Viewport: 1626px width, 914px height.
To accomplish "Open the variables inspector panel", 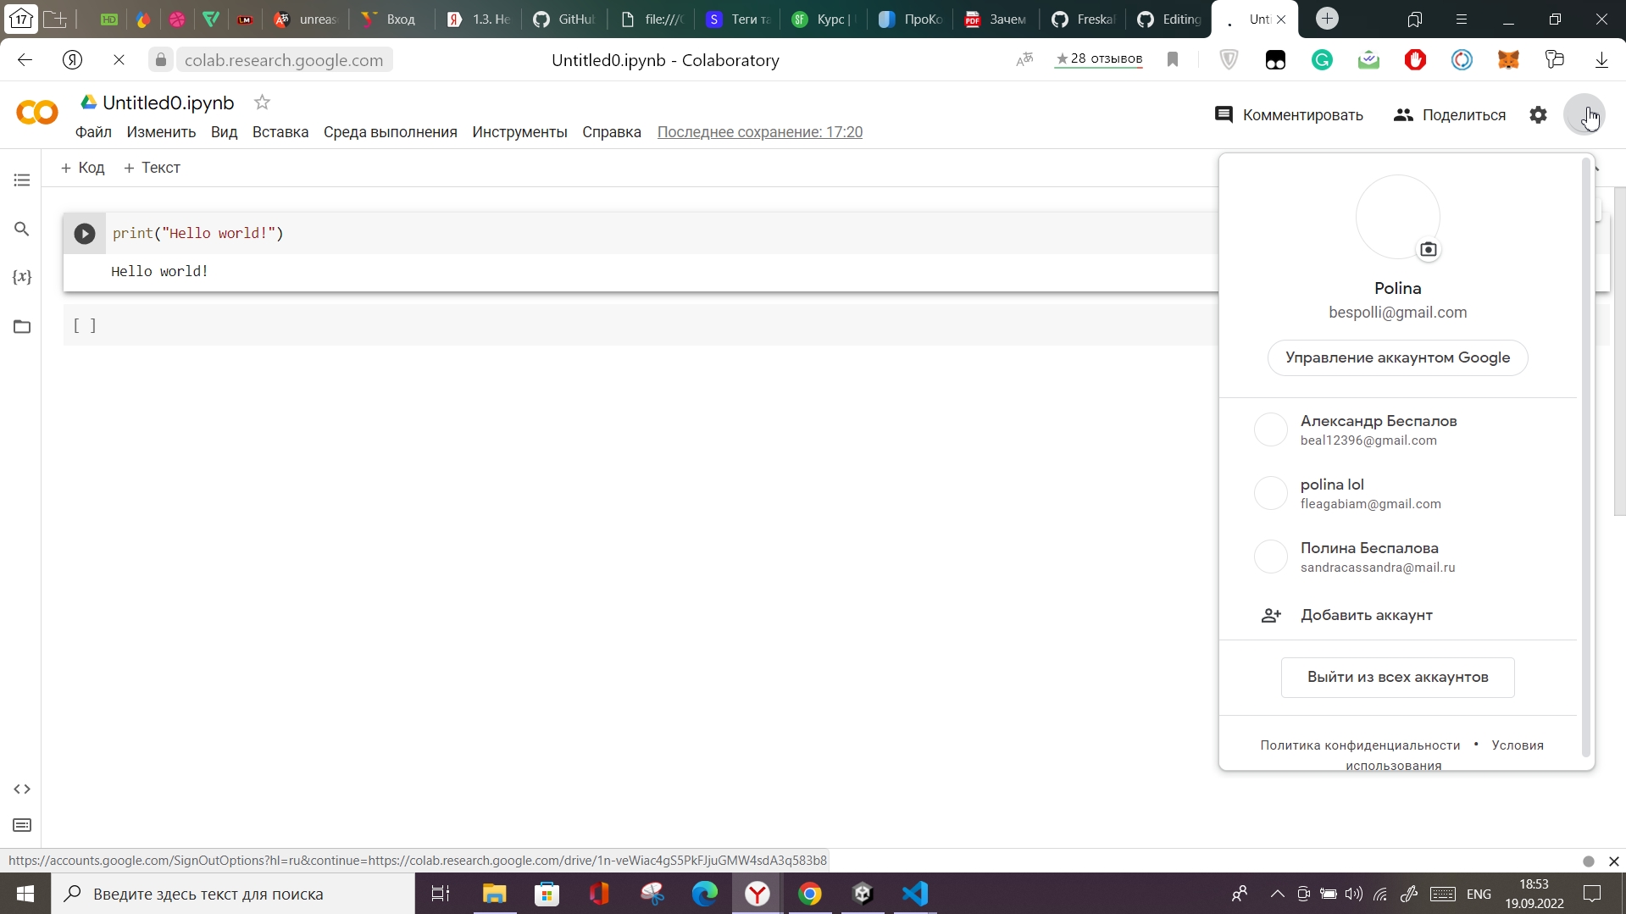I will click(x=22, y=277).
